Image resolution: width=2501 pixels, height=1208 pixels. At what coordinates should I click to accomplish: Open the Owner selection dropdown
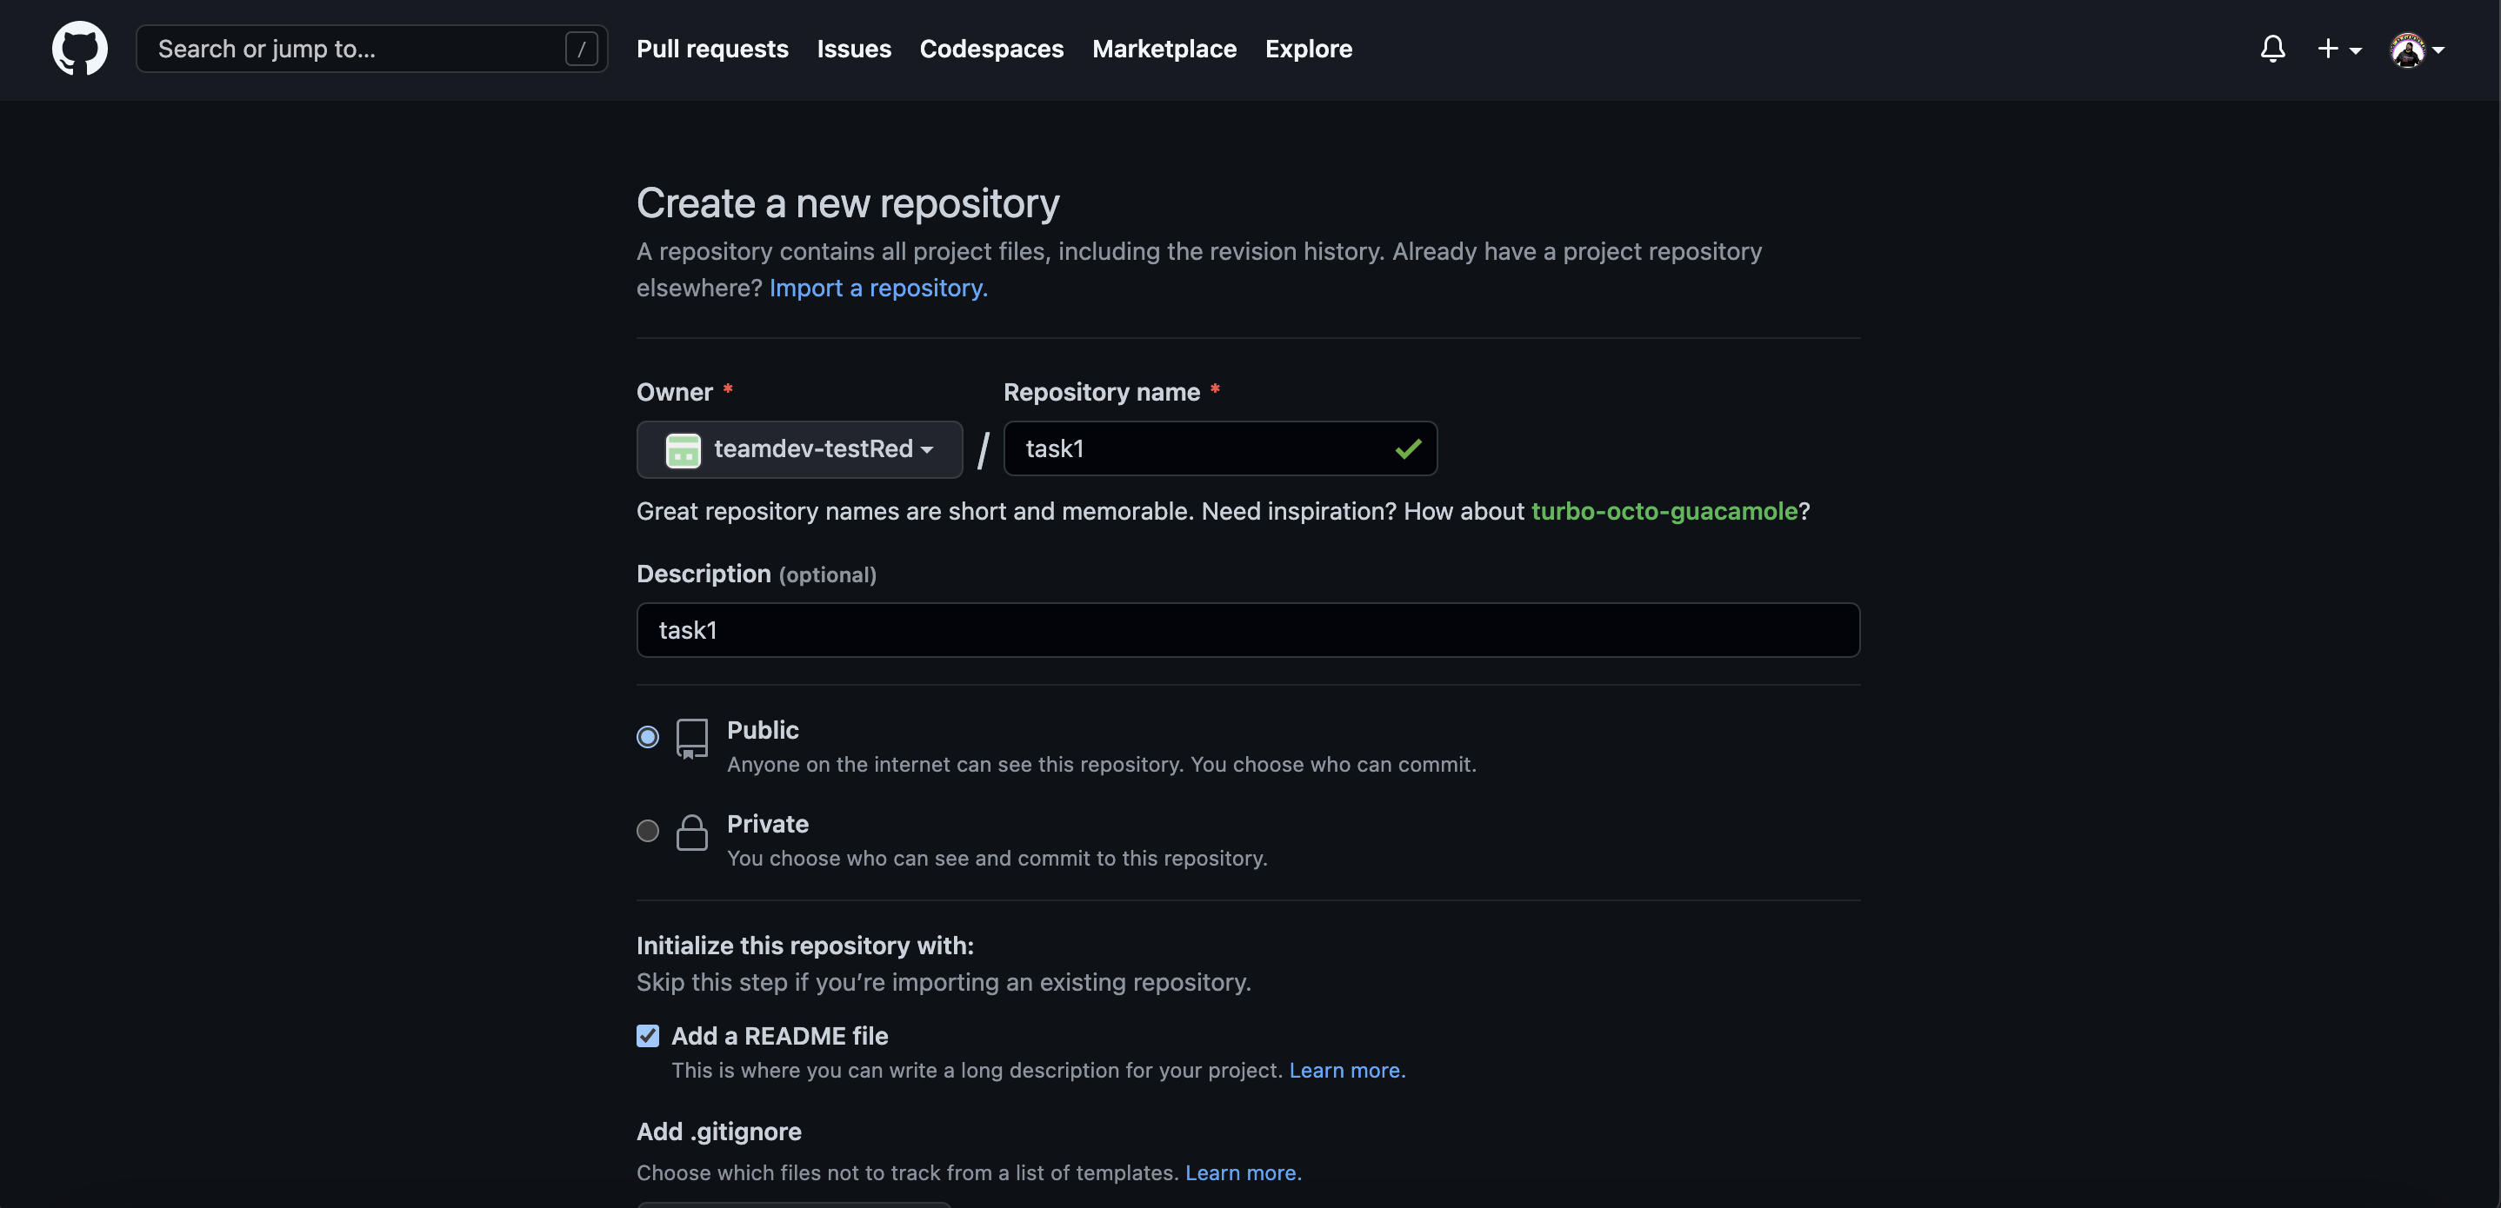coord(798,449)
